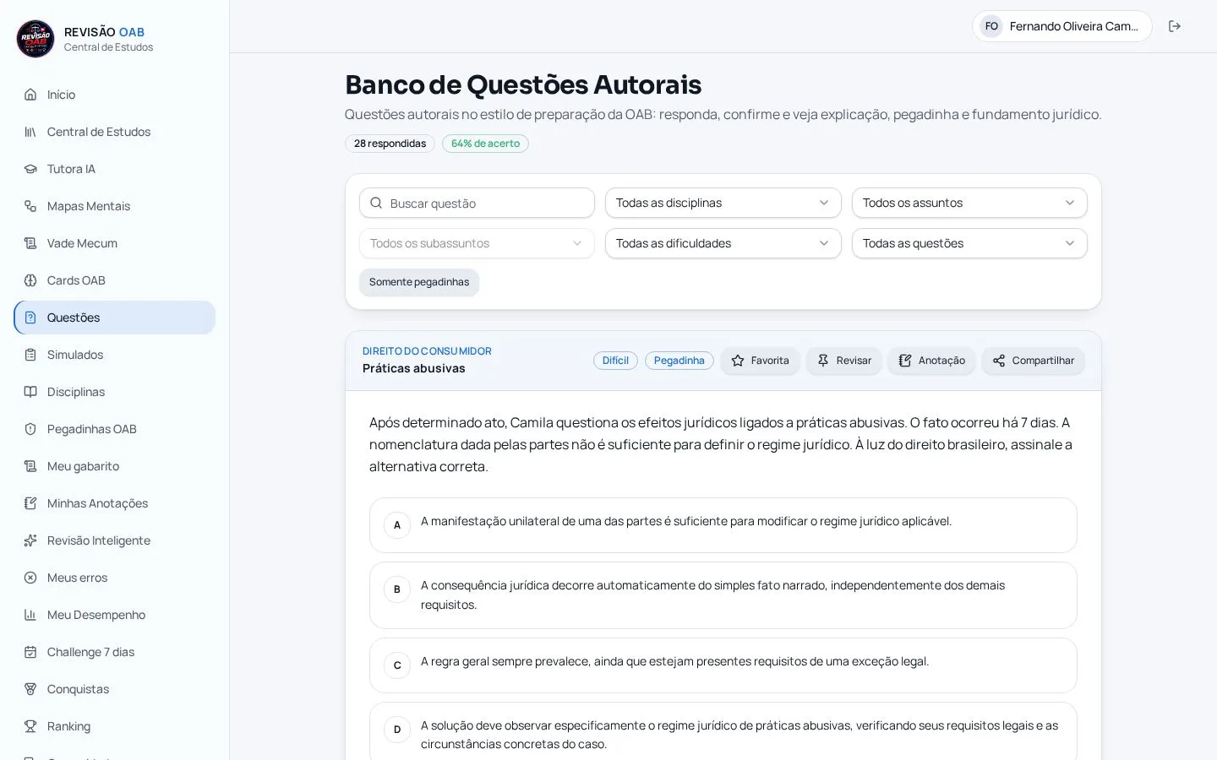Click the Buscar questão search field
This screenshot has width=1217, height=760.
click(x=477, y=203)
